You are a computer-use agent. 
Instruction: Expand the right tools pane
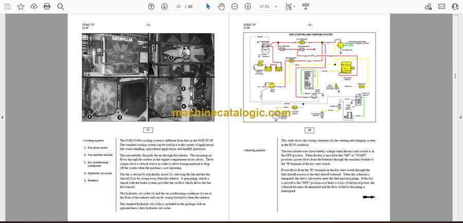(x=460, y=117)
